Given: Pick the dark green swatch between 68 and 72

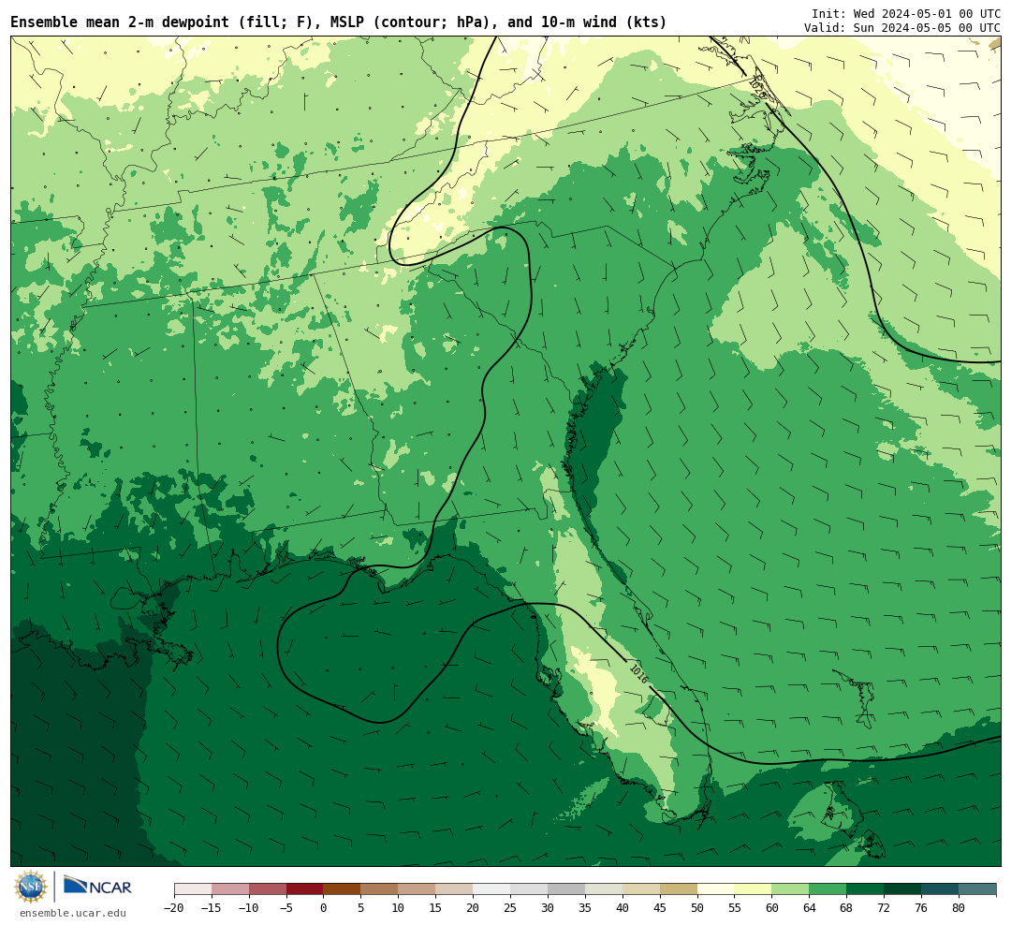Looking at the screenshot, I should tap(866, 889).
